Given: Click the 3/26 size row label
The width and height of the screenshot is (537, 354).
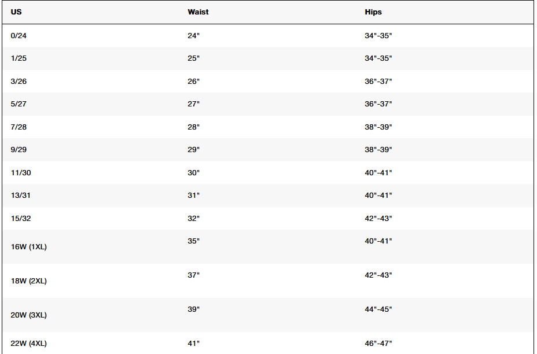Looking at the screenshot, I should pyautogui.click(x=19, y=82).
